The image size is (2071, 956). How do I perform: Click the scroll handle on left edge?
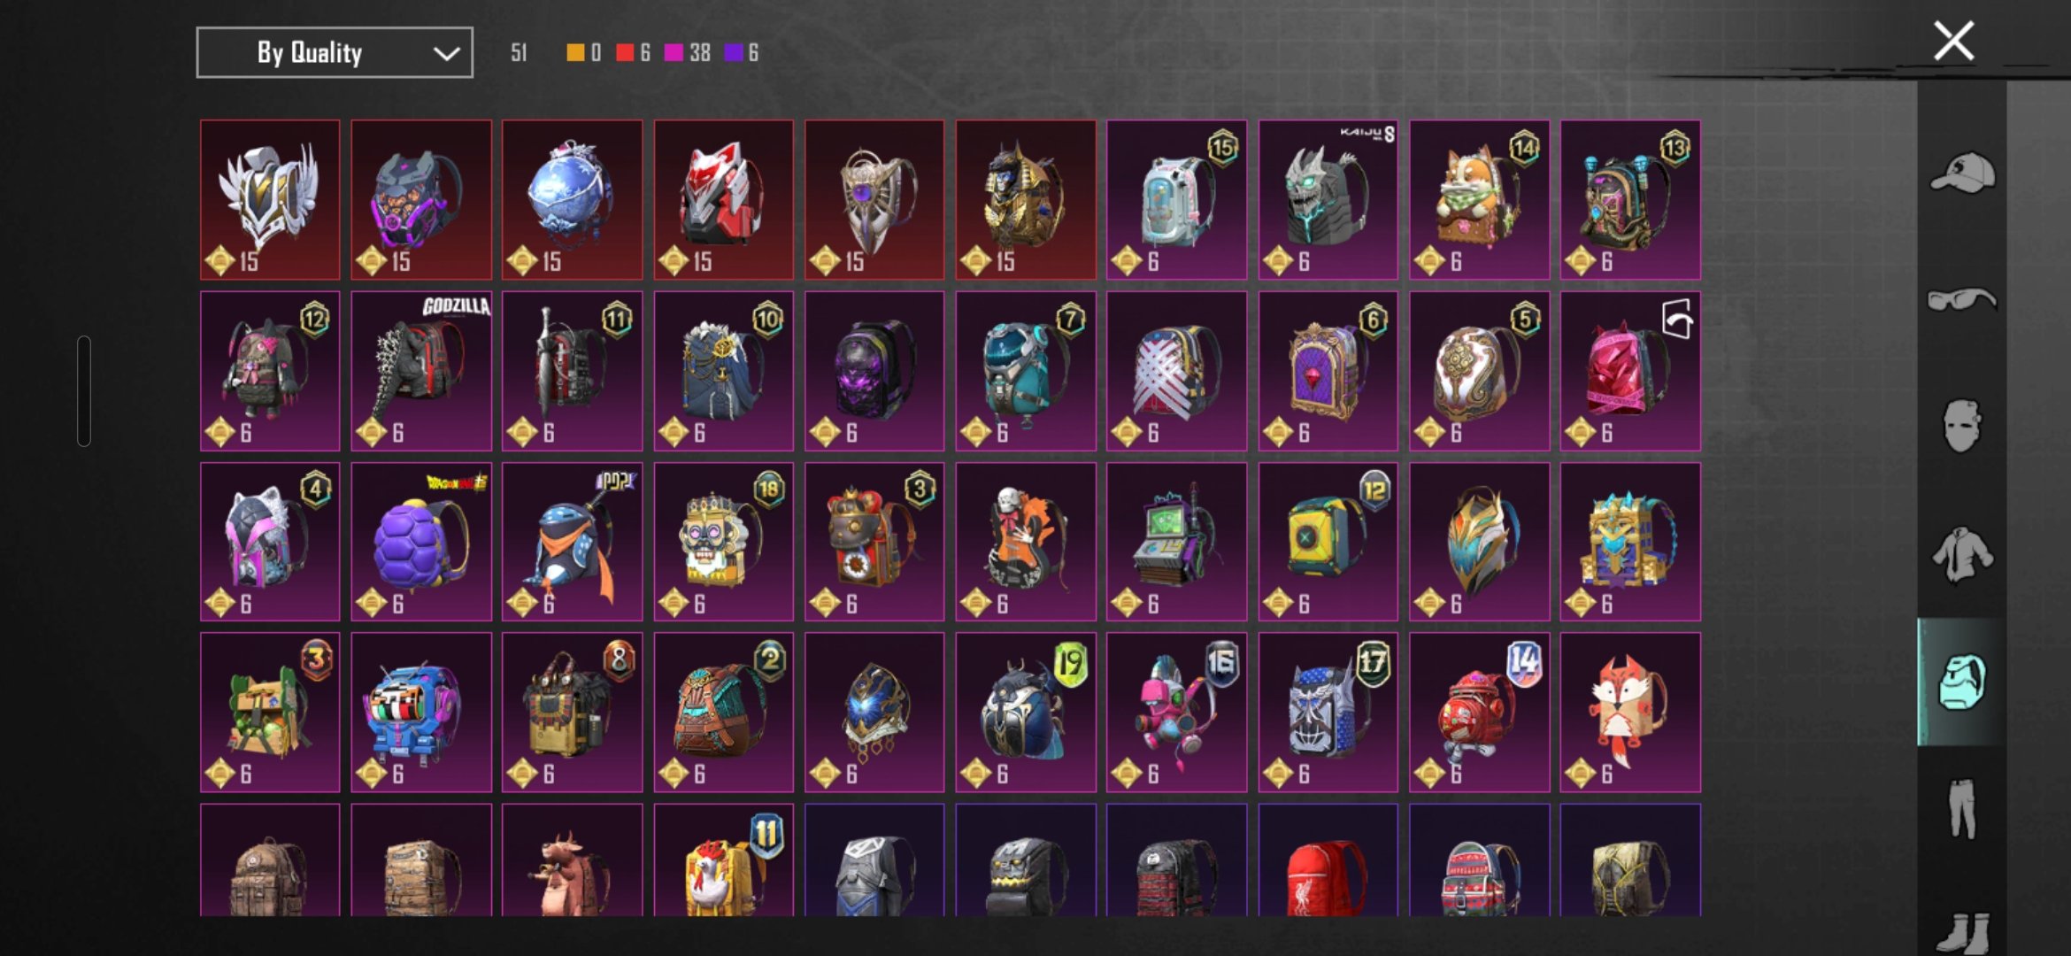coord(84,390)
